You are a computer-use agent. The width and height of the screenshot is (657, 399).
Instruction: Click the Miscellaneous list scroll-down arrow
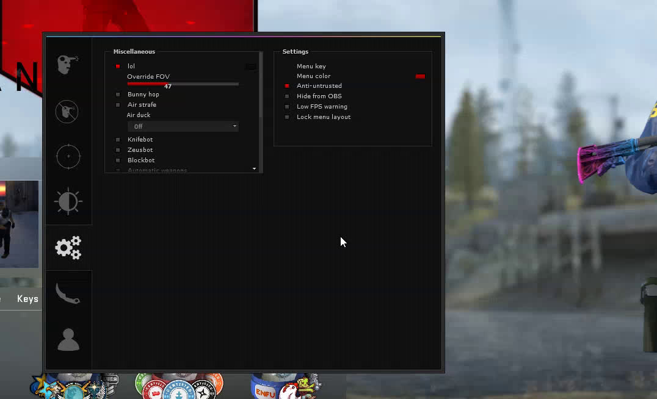pyautogui.click(x=254, y=169)
